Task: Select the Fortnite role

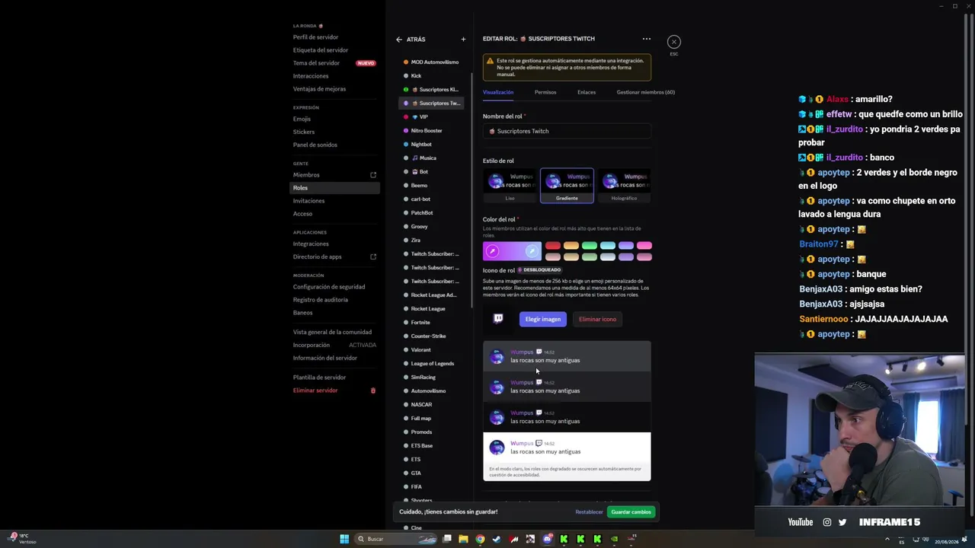Action: 431,323
